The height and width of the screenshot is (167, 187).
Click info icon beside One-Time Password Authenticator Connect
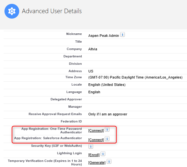tap(107, 129)
